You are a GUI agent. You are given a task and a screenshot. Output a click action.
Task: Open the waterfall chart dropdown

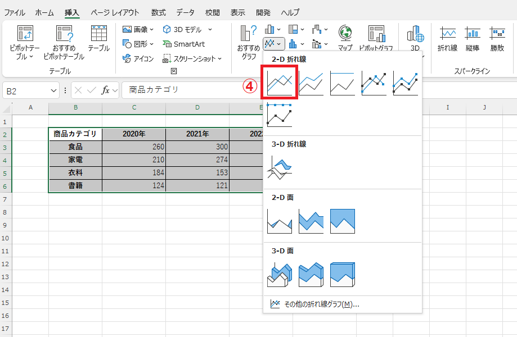click(320, 30)
